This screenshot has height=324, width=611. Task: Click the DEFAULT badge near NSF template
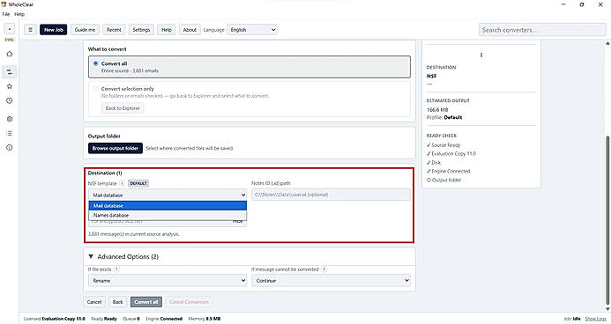(138, 183)
